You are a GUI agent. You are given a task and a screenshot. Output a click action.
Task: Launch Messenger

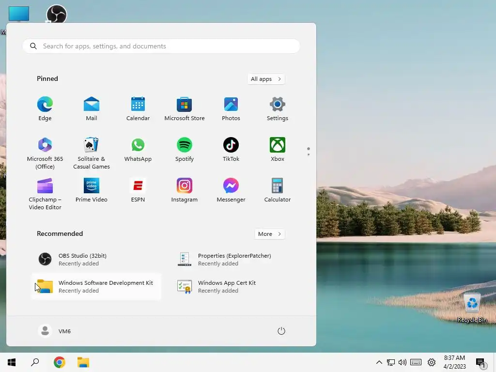(231, 190)
